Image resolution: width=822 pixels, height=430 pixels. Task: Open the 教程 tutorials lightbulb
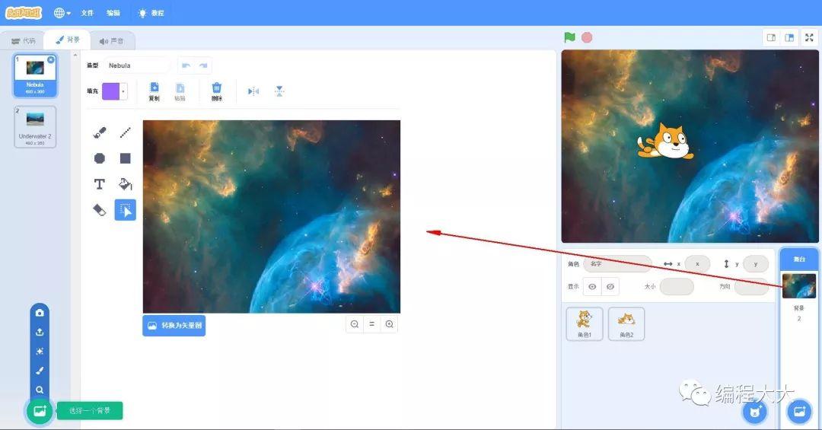[x=151, y=13]
